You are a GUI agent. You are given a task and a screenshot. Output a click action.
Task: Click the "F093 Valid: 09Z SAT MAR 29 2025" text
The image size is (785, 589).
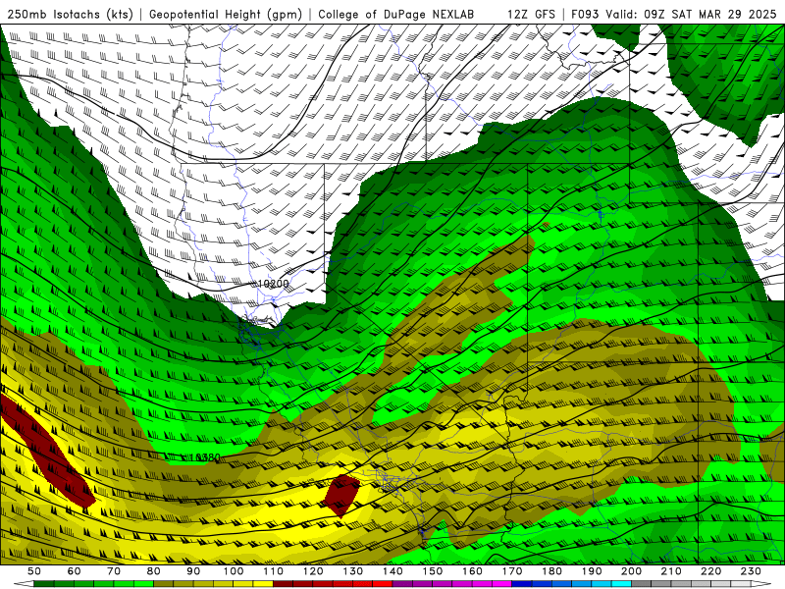click(x=673, y=14)
